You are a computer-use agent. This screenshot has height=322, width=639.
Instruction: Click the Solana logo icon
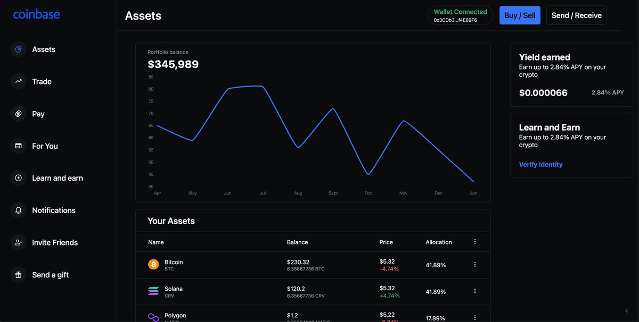click(153, 291)
